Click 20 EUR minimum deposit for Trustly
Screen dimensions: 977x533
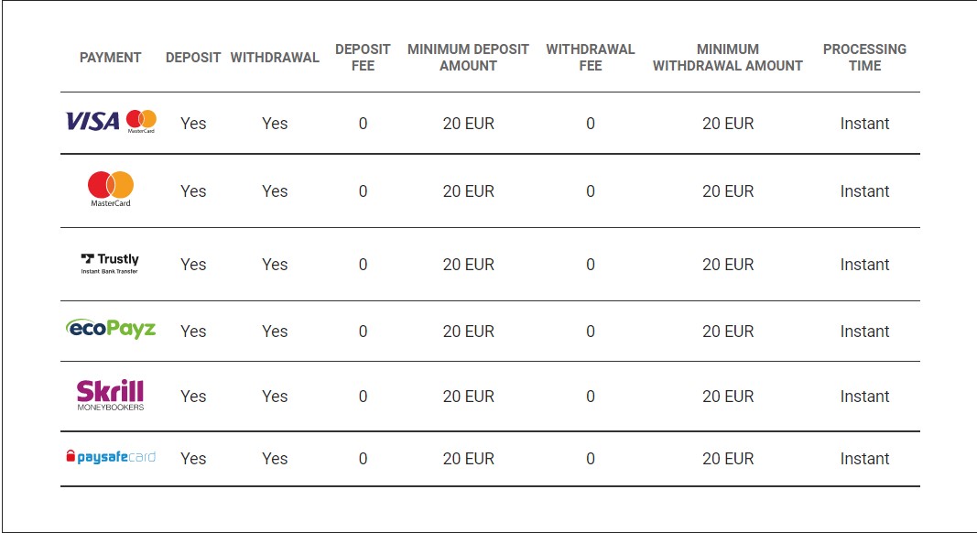pos(469,265)
